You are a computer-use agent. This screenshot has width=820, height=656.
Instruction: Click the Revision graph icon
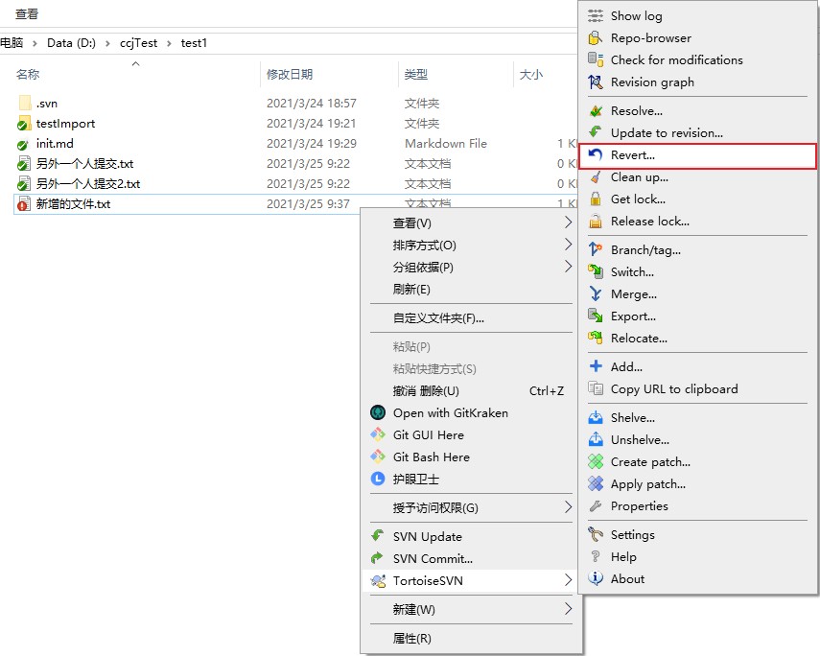click(x=596, y=82)
